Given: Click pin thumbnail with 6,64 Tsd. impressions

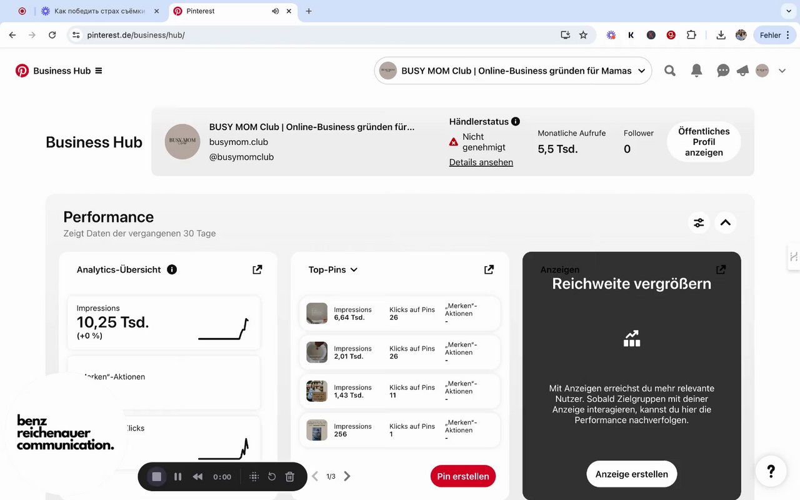Looking at the screenshot, I should coord(317,313).
